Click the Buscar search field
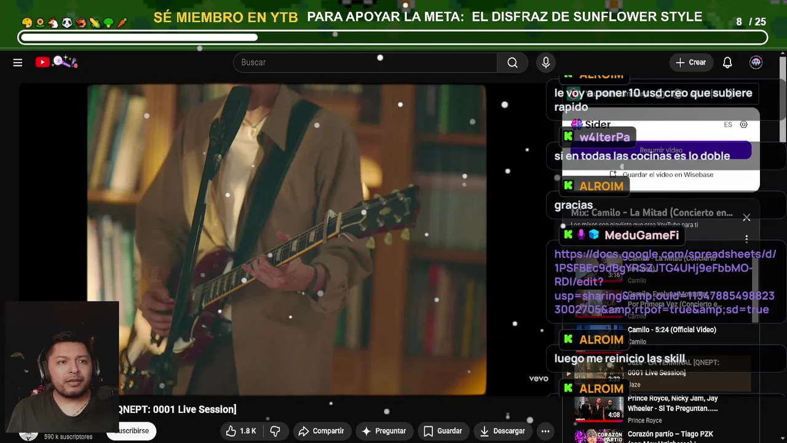 365,62
